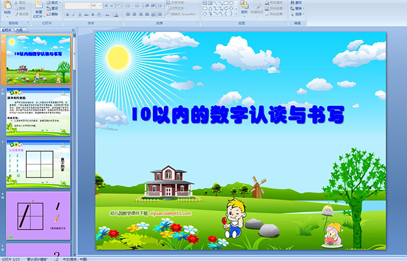This screenshot has height=261, width=407.
Task: Decrease font size with the small A button
Action: pyautogui.click(x=112, y=5)
